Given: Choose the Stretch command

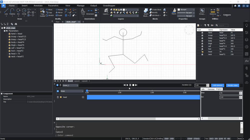Looking at the screenshot, I should (x=50, y=15).
